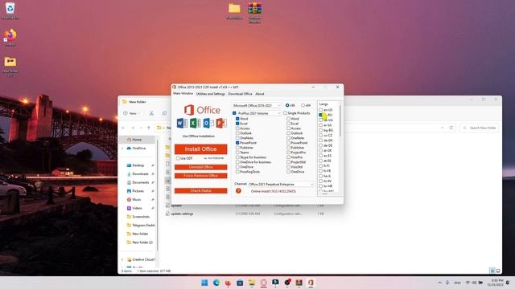Enable the Single Products checkbox
Viewport: 515px width, 289px height.
click(285, 113)
